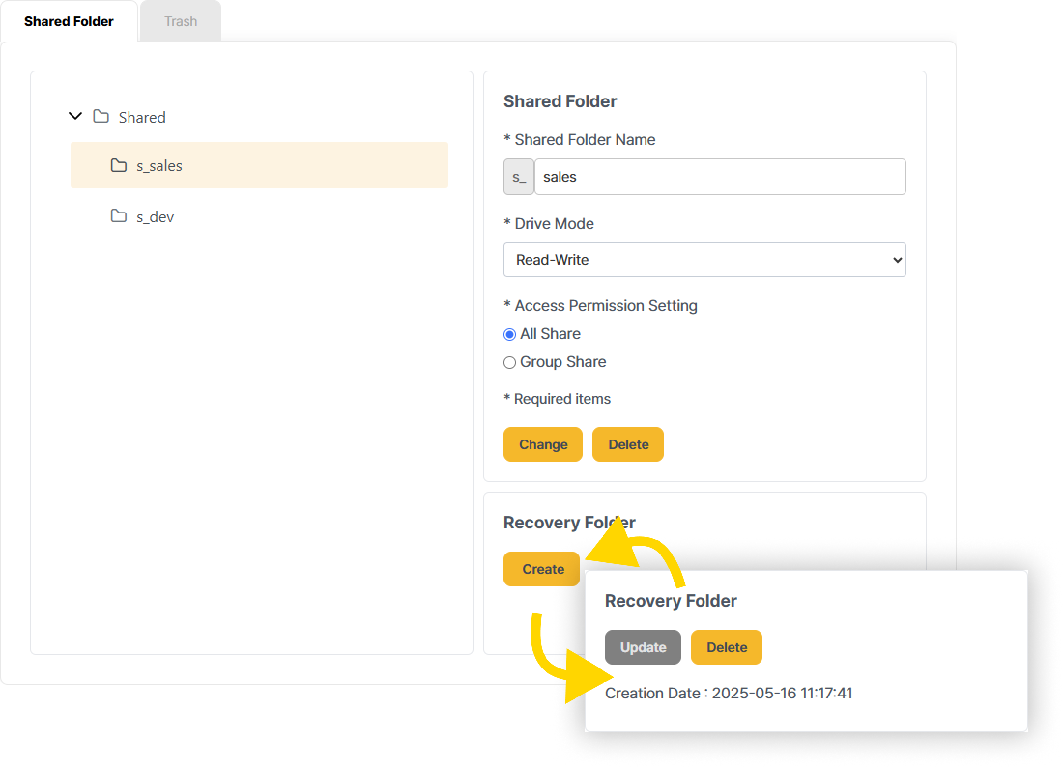Click the Shared Folder Name input field
The height and width of the screenshot is (767, 1063).
tap(719, 177)
